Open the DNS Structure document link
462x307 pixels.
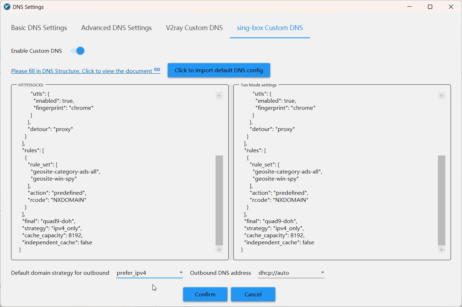[85, 71]
